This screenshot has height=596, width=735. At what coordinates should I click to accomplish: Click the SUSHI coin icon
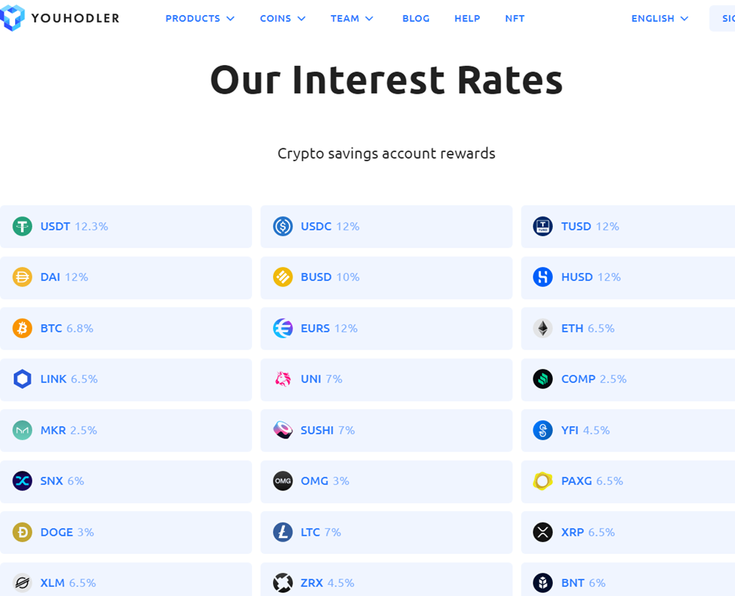(283, 430)
